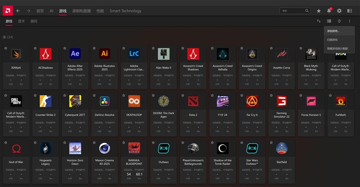Open notifications bell with red badge

pyautogui.click(x=329, y=10)
